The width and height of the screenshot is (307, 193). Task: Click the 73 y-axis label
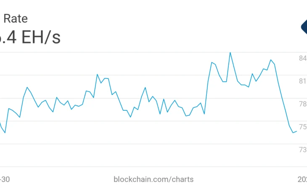(x=303, y=150)
